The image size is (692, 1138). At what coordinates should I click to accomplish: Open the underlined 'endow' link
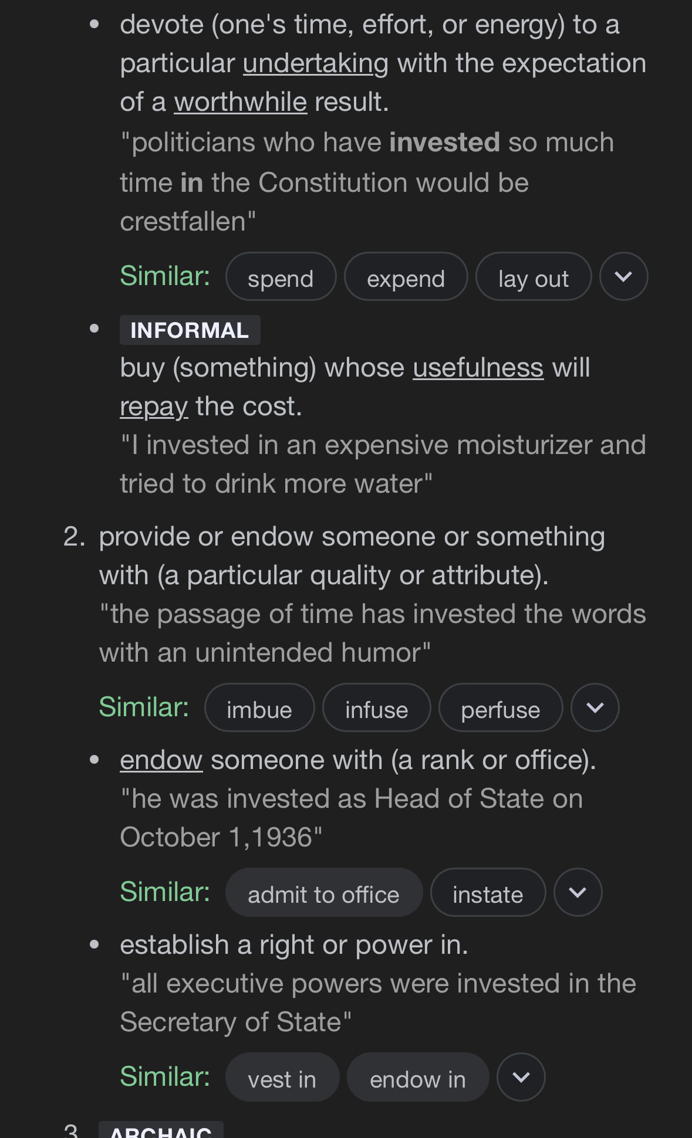click(x=161, y=761)
